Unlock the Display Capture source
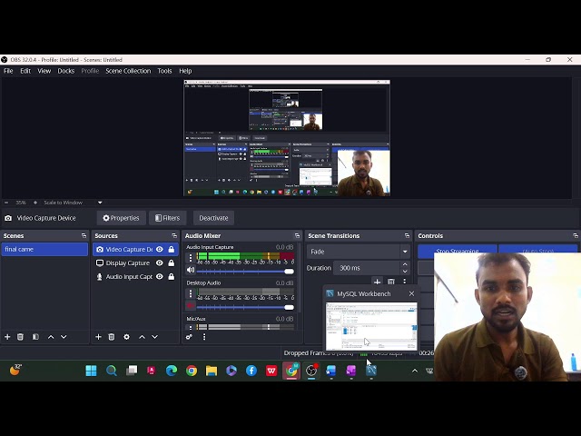 click(x=172, y=263)
